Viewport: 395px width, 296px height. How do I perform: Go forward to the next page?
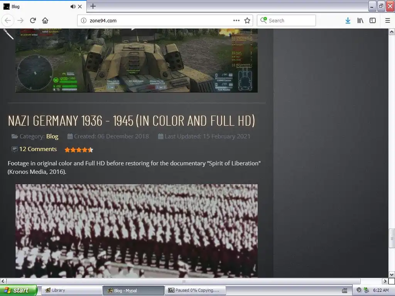(x=20, y=20)
